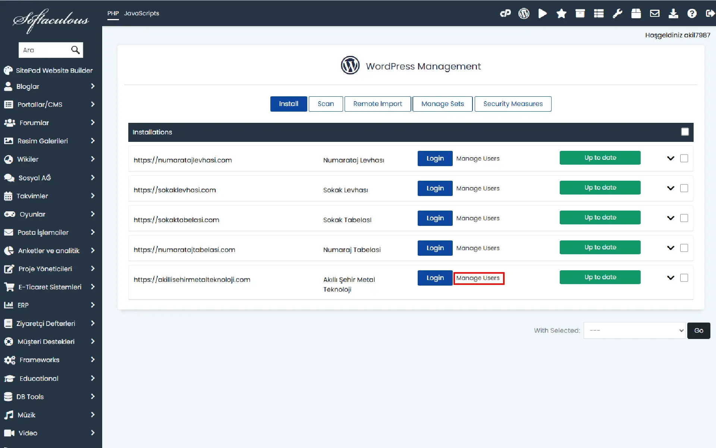Click the download tray icon in the top bar
This screenshot has width=716, height=448.
coord(673,14)
